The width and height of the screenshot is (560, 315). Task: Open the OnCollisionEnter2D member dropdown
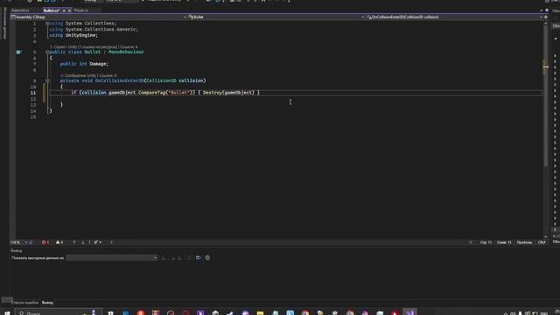click(x=455, y=17)
